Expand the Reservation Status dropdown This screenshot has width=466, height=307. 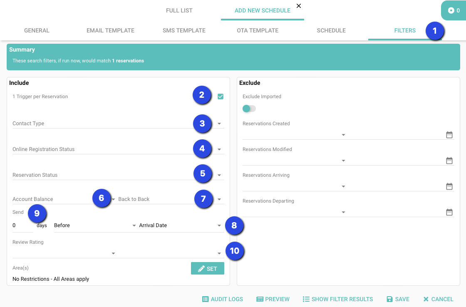tap(219, 175)
